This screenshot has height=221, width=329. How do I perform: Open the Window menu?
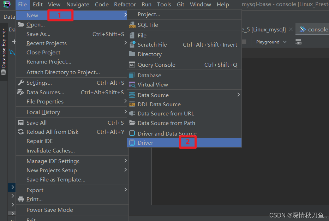click(x=200, y=4)
